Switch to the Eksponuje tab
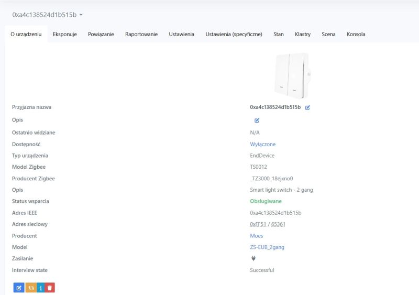Image resolution: width=419 pixels, height=295 pixels. pyautogui.click(x=64, y=34)
